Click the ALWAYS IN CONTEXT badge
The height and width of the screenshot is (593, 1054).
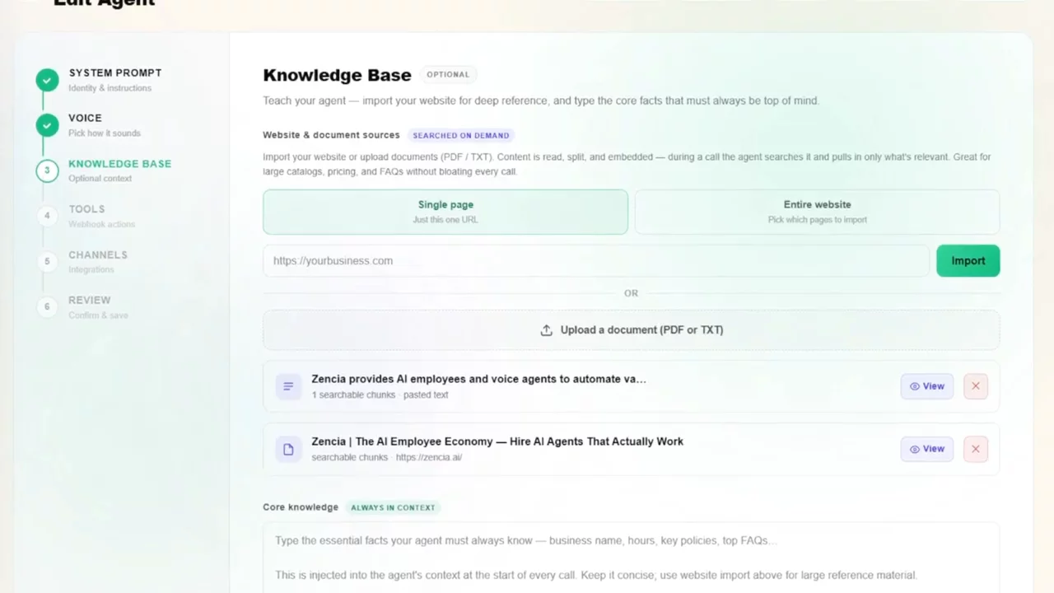pos(393,507)
